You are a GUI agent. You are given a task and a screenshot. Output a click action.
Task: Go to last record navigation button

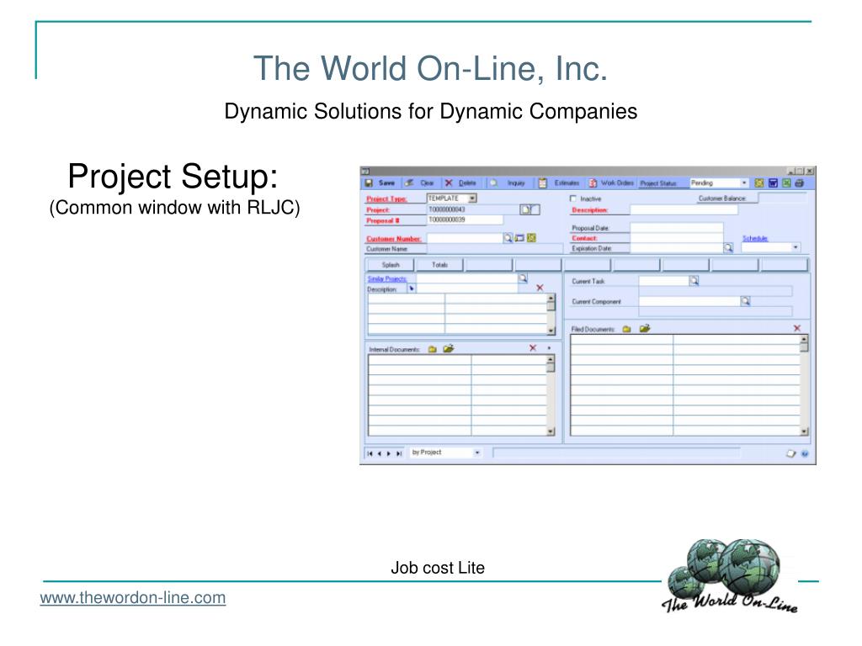click(399, 453)
